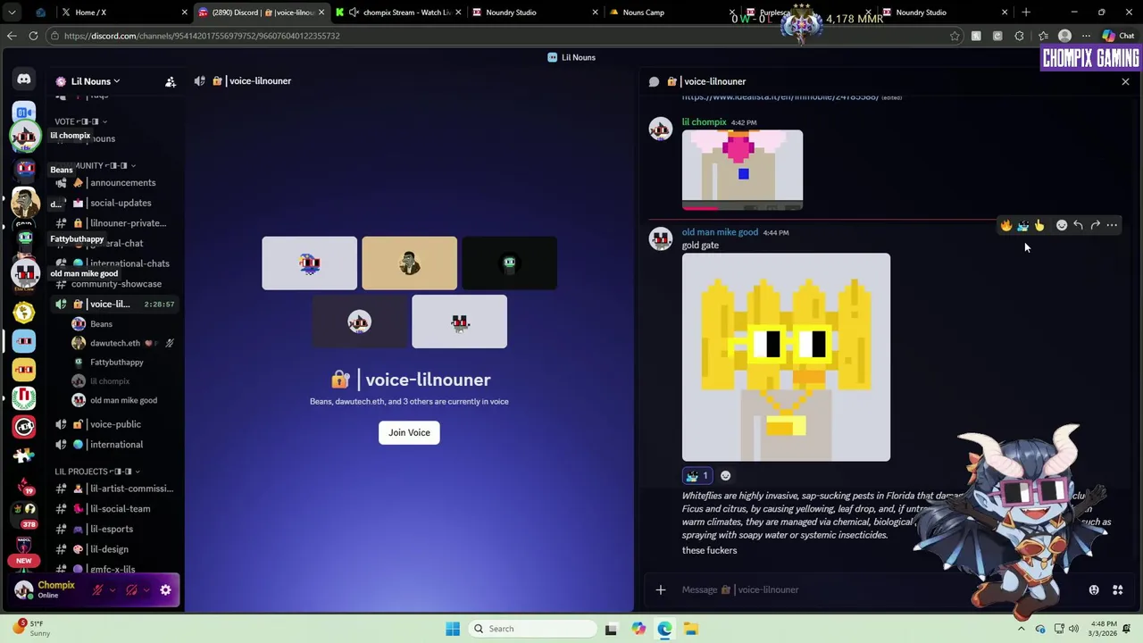Screen dimensions: 1143x643
Task: Open the lil-esports channel
Action: [114, 529]
